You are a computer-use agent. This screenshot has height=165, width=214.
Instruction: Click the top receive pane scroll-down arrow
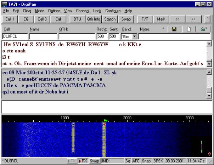[209, 64]
